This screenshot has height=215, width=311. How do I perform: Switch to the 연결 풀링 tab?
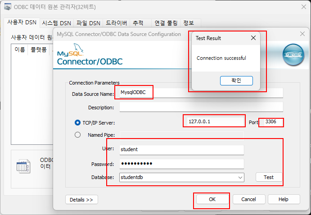click(166, 23)
